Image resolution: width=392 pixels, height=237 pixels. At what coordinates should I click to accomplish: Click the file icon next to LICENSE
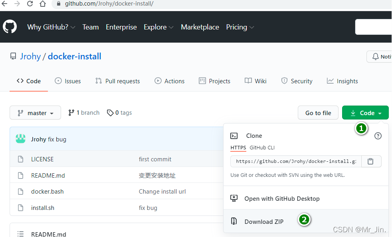(x=21, y=159)
